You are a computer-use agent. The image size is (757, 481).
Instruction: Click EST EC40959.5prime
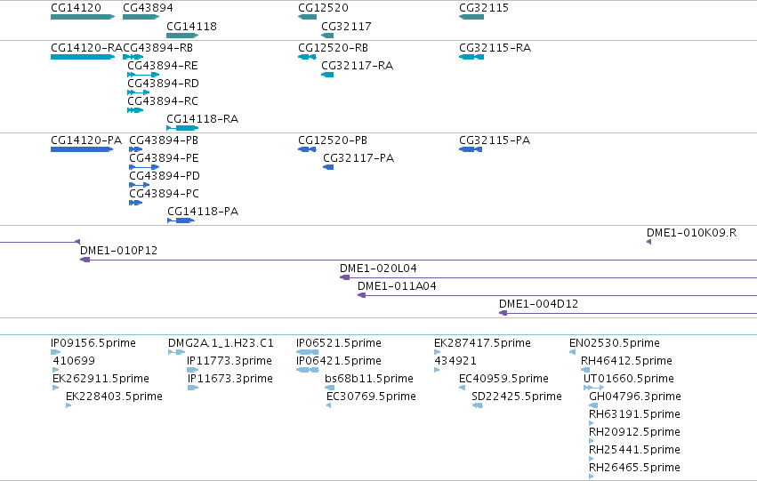[462, 388]
